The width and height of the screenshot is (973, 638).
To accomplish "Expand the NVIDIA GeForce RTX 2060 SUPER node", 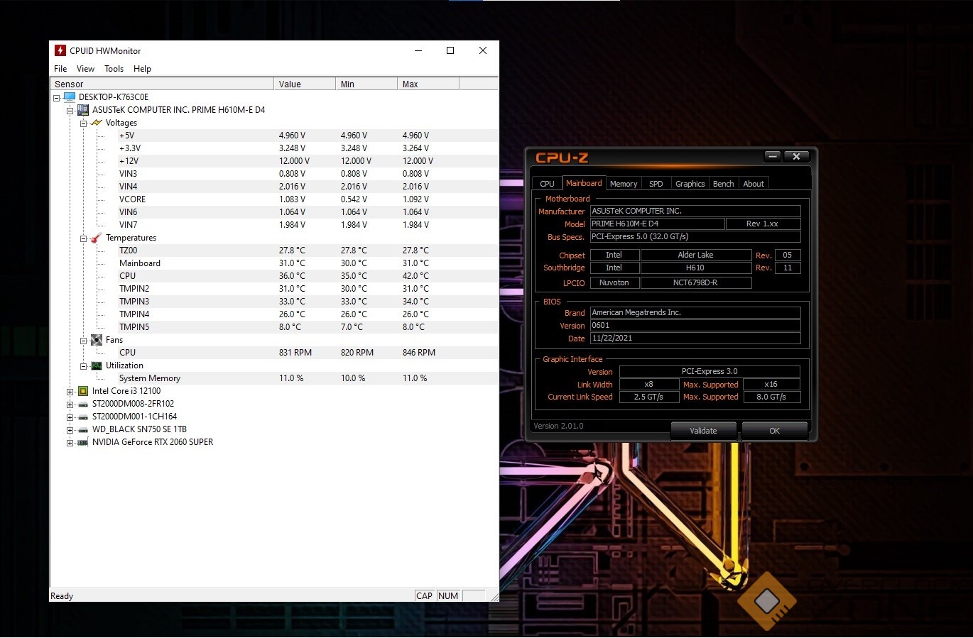I will [70, 443].
